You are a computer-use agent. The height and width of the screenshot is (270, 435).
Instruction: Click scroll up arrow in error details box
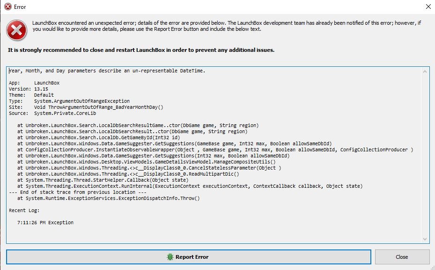pyautogui.click(x=425, y=71)
